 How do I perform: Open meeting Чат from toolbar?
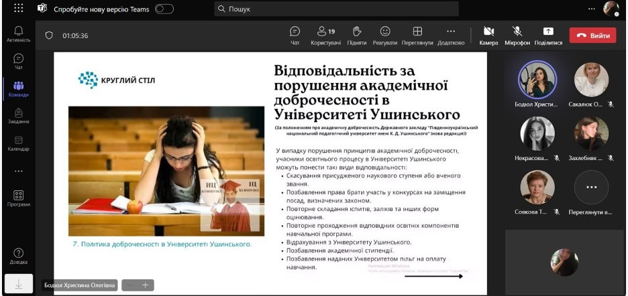tap(295, 35)
